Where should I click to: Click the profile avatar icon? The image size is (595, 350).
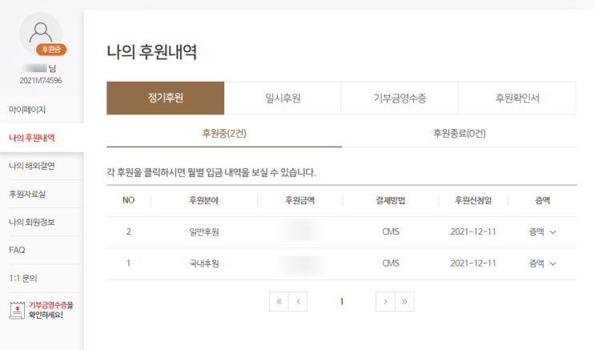40,32
